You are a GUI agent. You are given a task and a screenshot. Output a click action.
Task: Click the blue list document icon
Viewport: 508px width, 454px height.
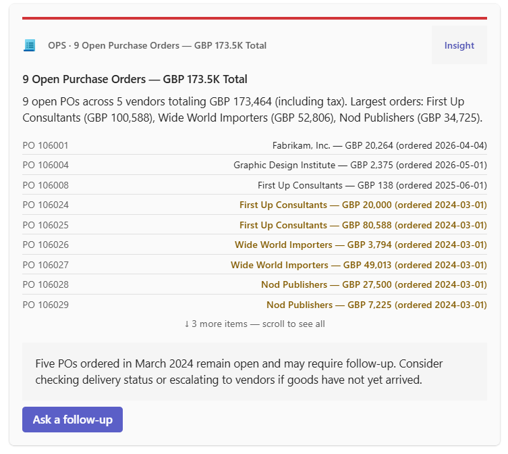tap(30, 45)
